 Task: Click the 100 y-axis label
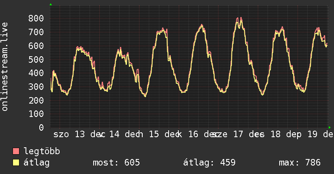click(36, 114)
